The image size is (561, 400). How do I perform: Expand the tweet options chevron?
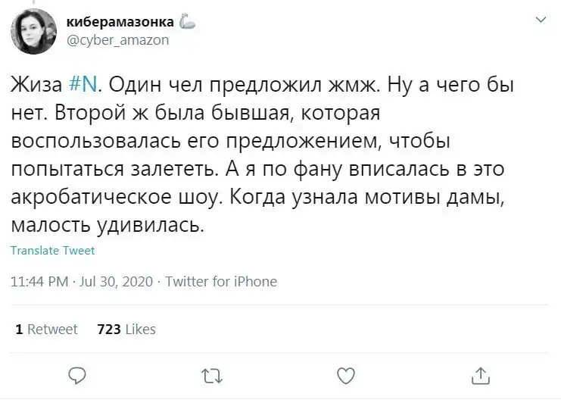(x=540, y=19)
